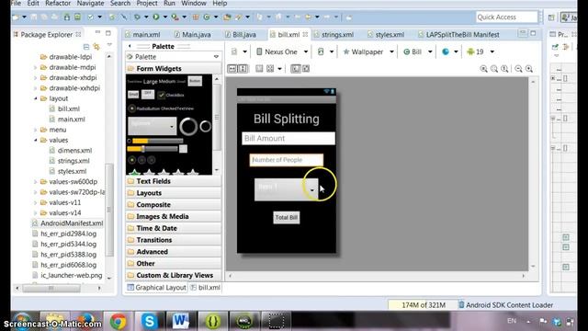Open the Project menu
The width and height of the screenshot is (588, 331).
coord(147,4)
